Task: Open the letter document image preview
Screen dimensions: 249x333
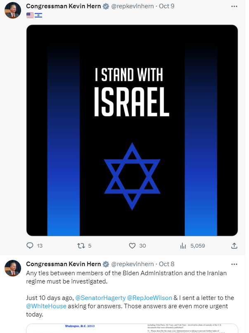Action: click(x=132, y=328)
